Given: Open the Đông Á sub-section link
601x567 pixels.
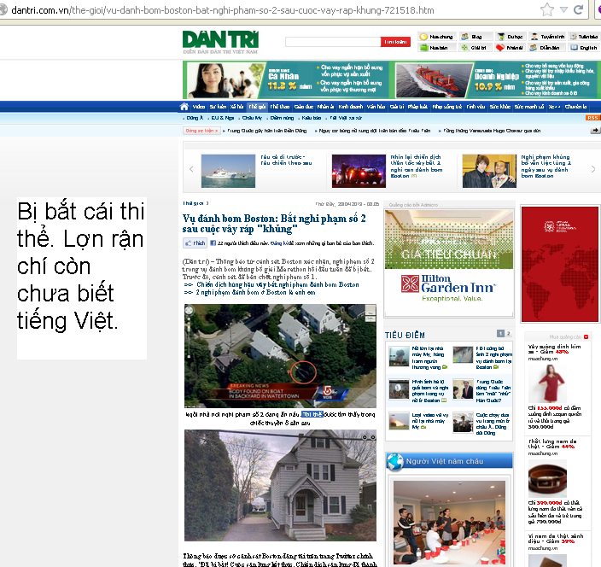Looking at the screenshot, I should [195, 118].
